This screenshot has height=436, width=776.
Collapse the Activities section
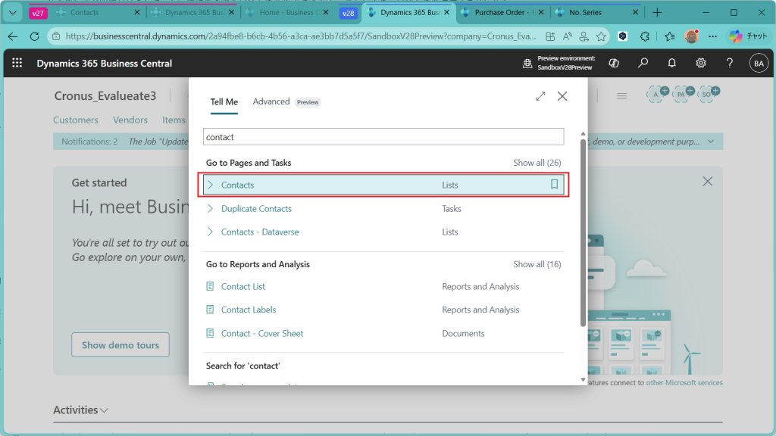(x=80, y=410)
